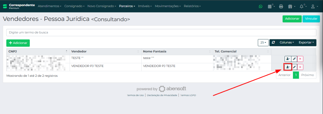Image resolution: width=323 pixels, height=114 pixels.
Task: Focus the search term input field
Action: point(161,32)
